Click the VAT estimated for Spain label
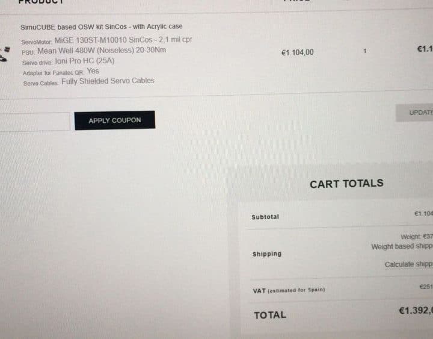This screenshot has width=433, height=339. pyautogui.click(x=289, y=290)
